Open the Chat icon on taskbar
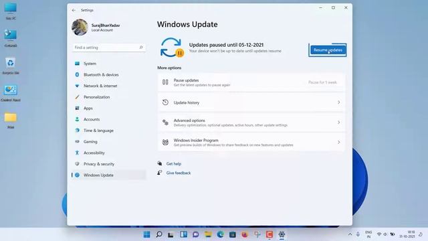Screen dimensions: 428x241 pos(196,234)
